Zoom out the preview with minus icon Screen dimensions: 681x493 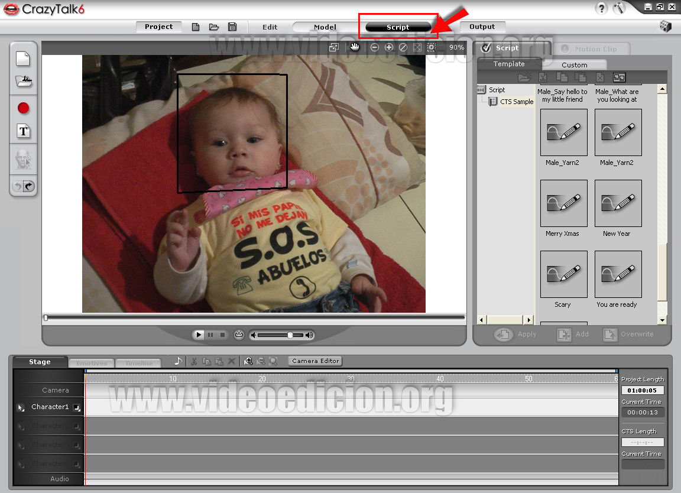click(x=375, y=47)
